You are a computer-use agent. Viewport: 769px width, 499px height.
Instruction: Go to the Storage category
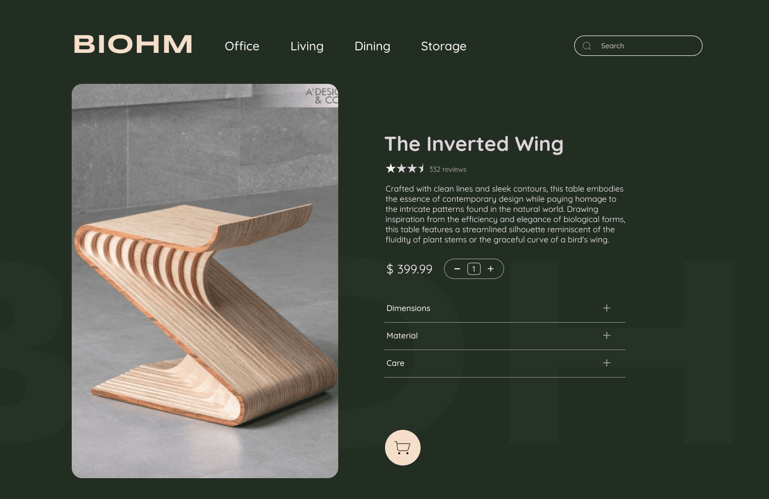click(x=443, y=46)
